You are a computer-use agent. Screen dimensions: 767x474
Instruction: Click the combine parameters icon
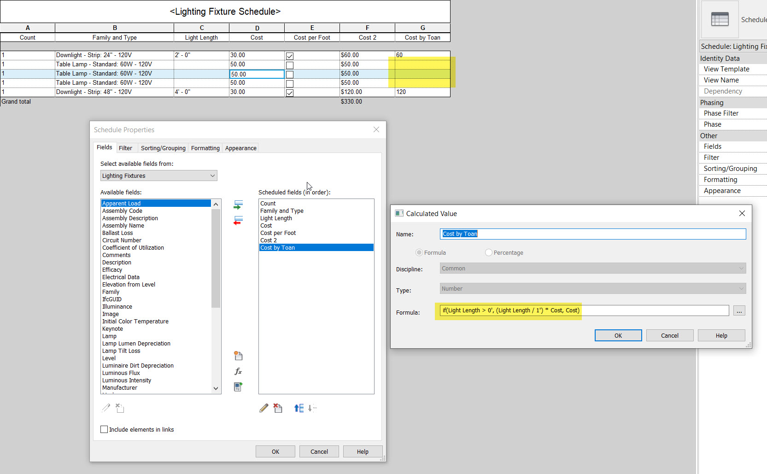click(x=238, y=387)
